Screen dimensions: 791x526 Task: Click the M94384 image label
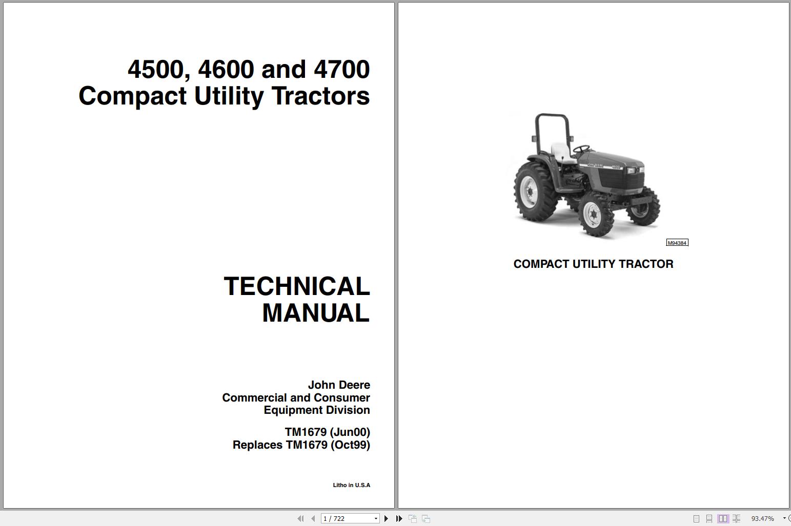(x=677, y=243)
